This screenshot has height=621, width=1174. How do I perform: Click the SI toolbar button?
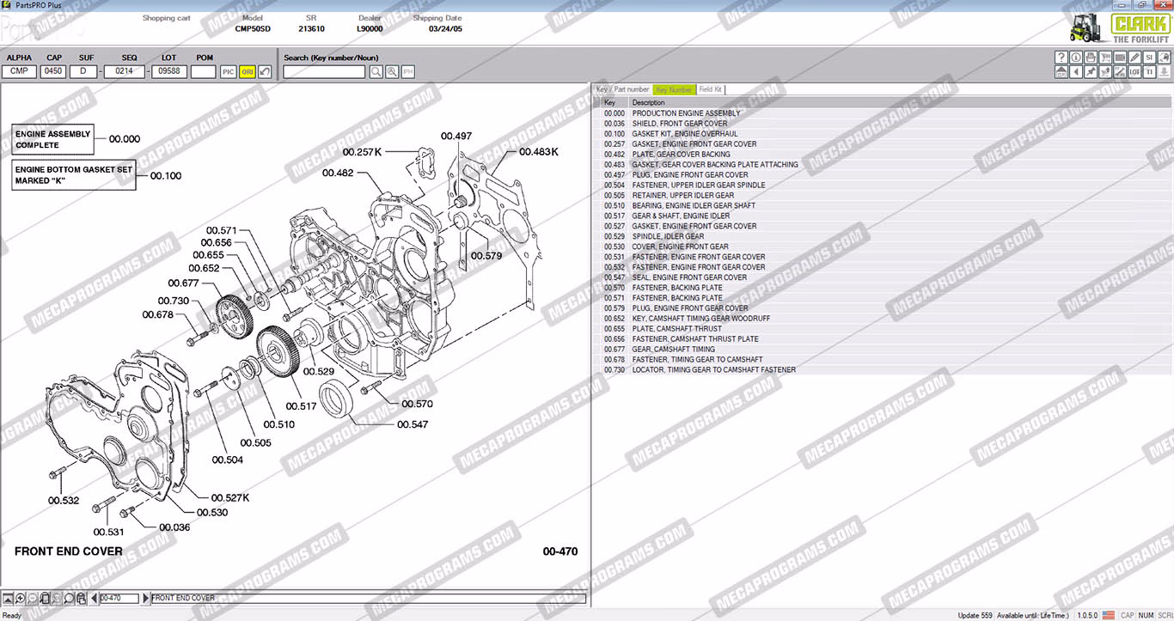tap(1149, 58)
